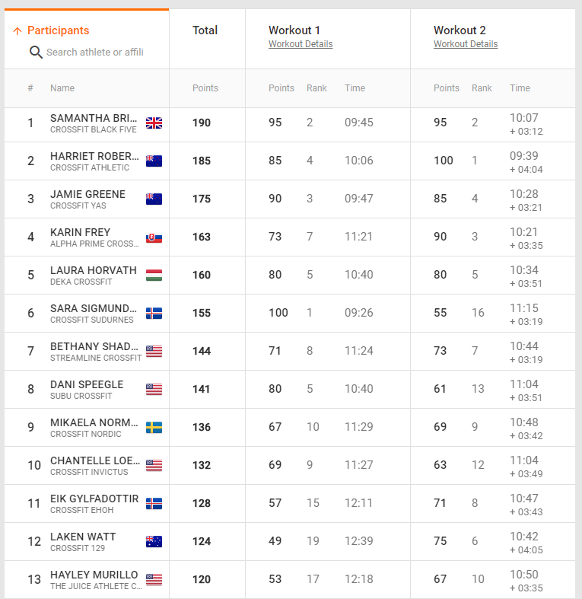Sort by the Participants tab header

(x=58, y=30)
